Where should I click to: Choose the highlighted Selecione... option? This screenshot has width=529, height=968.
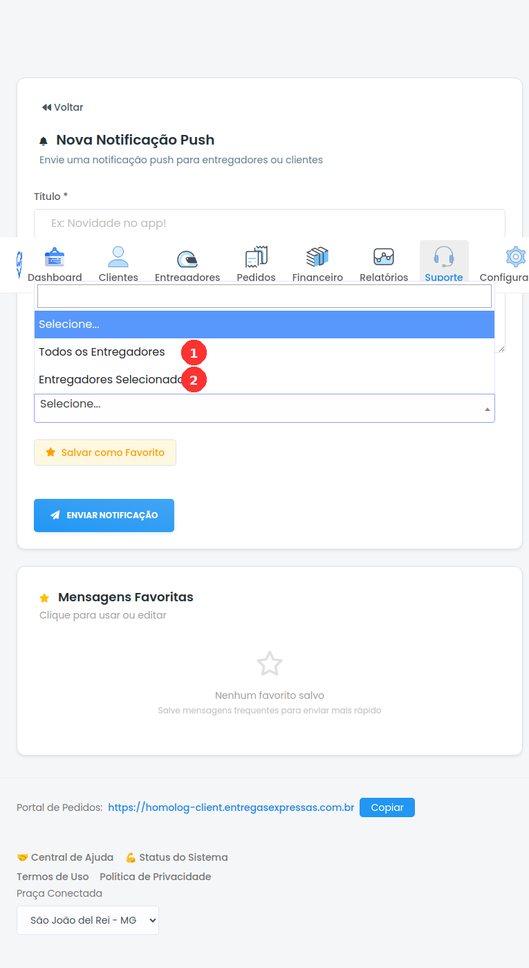[x=264, y=324]
